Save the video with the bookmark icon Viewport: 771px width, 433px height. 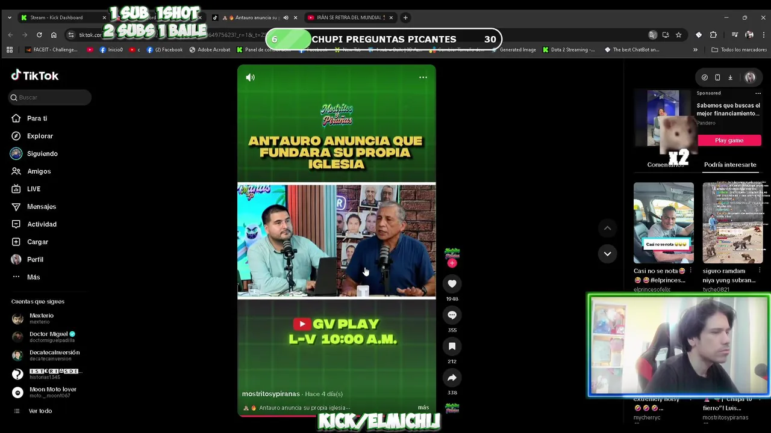452,346
